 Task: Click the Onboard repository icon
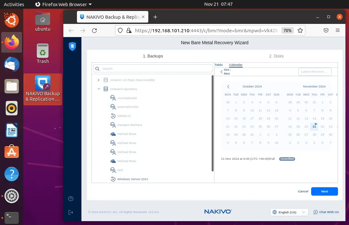(106, 89)
